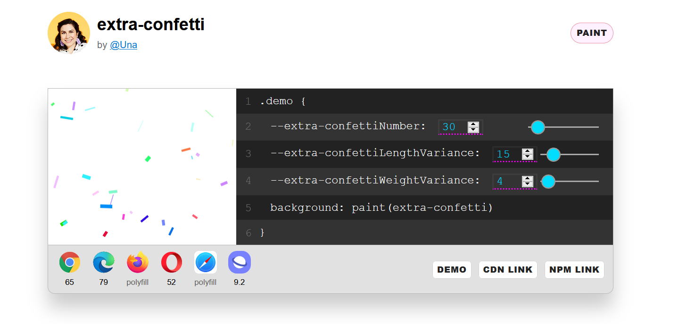Decrement the confettiLengthVariance stepper
The image size is (687, 324).
[527, 157]
